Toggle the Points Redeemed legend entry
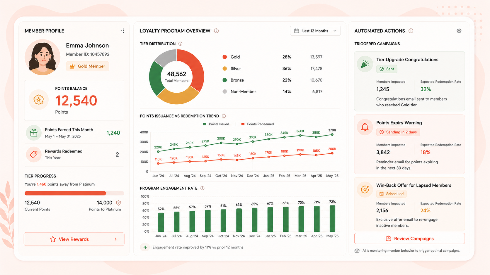This screenshot has height=275, width=490. [x=257, y=124]
